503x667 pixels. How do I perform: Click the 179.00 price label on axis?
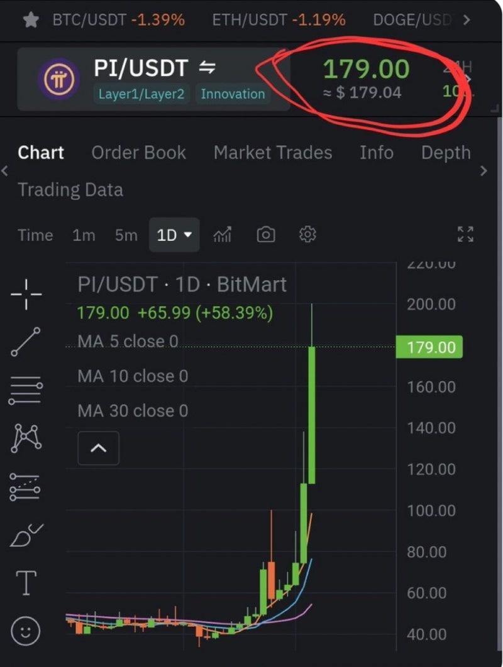pos(431,347)
